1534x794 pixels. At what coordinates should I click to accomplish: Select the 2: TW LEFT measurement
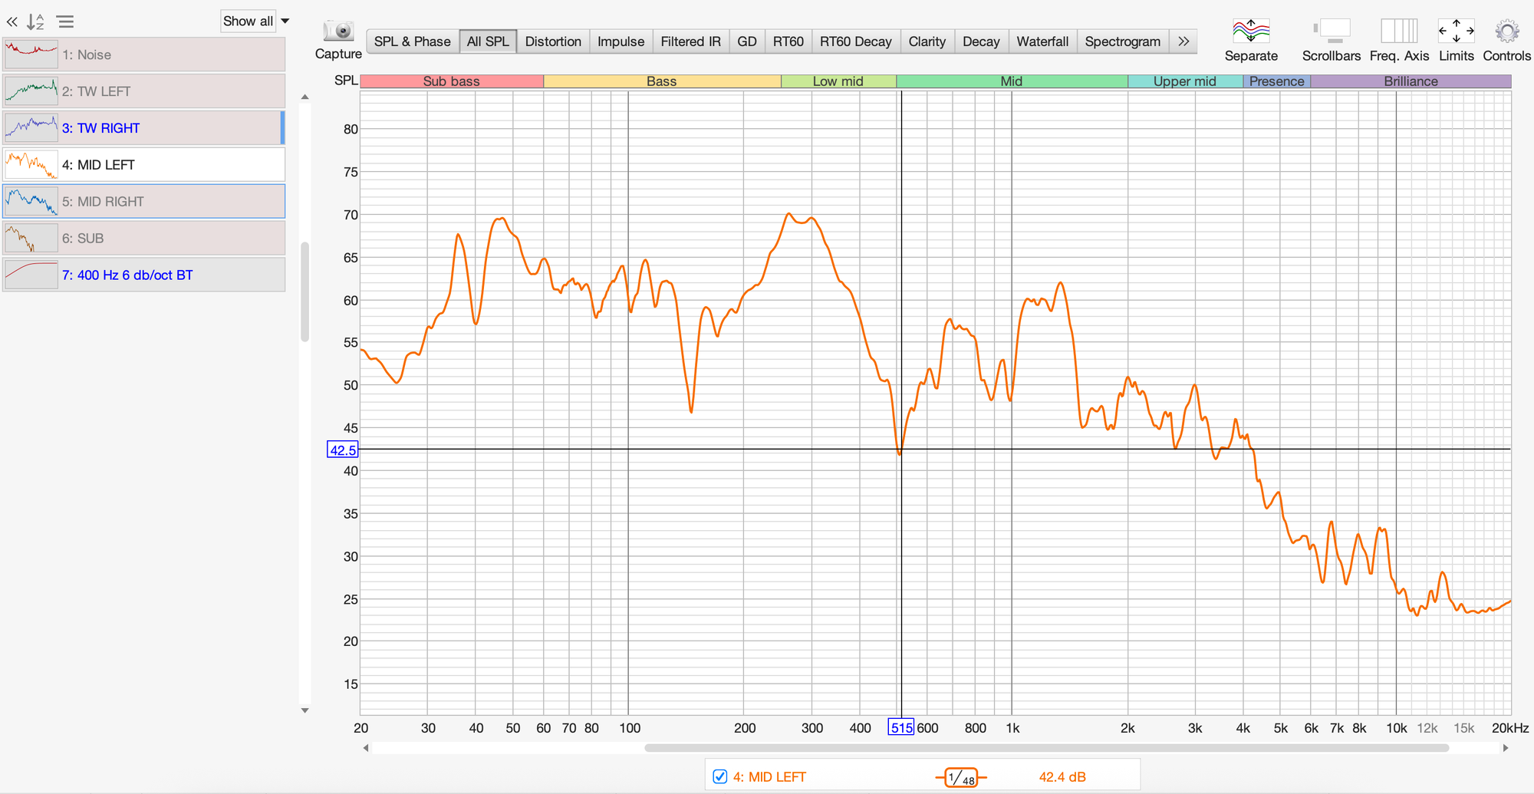coord(144,91)
